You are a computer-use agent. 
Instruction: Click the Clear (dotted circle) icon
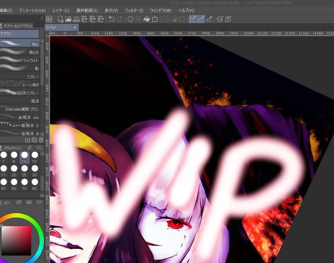coord(130,19)
